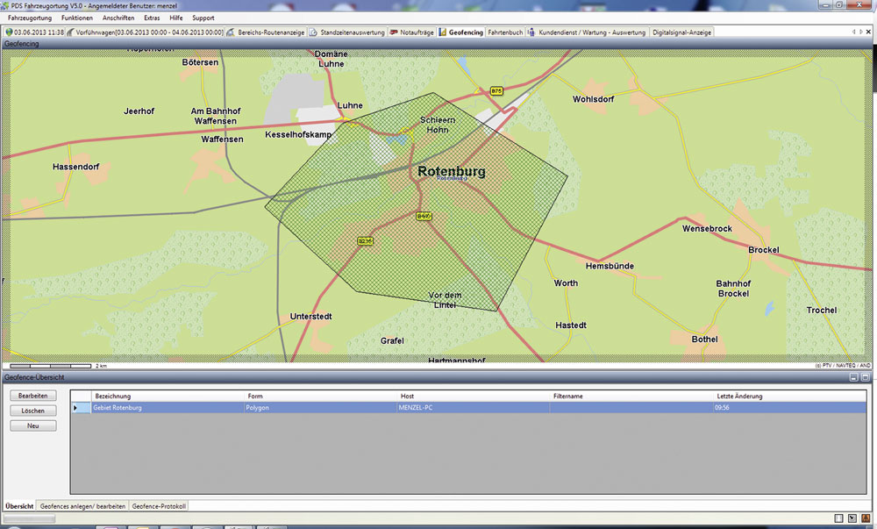This screenshot has height=529, width=877.
Task: Select the Gebiet Rotenburg cell
Action: [167, 408]
